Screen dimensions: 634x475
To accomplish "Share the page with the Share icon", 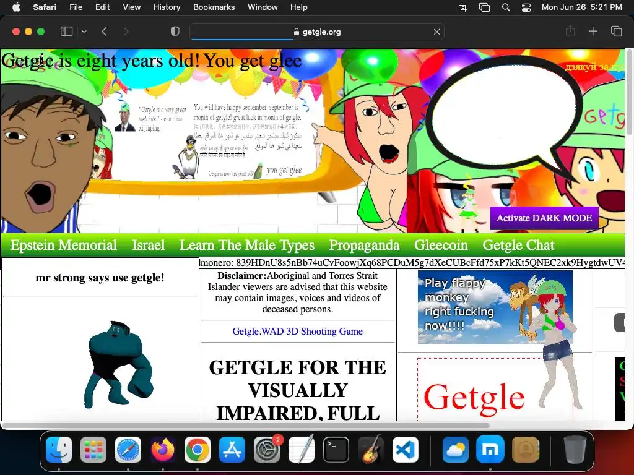I will [570, 31].
